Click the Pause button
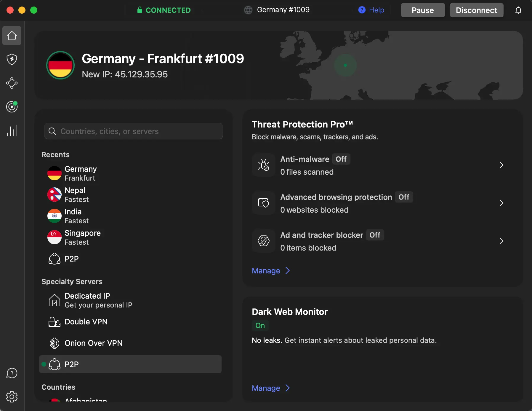Screen dimensions: 532x411 click(423, 10)
